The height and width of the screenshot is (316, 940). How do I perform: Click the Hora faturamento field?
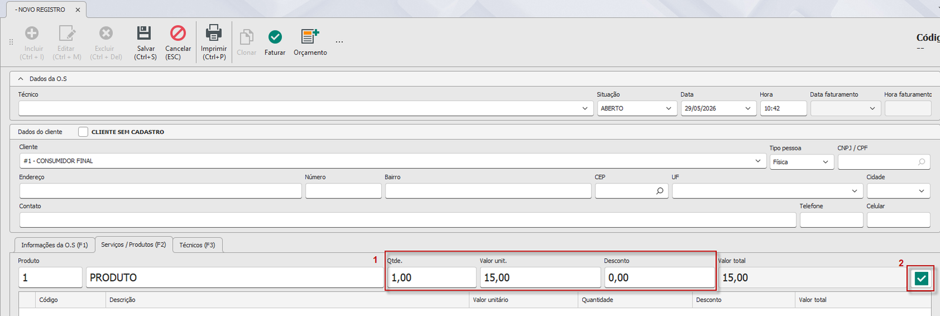[908, 109]
